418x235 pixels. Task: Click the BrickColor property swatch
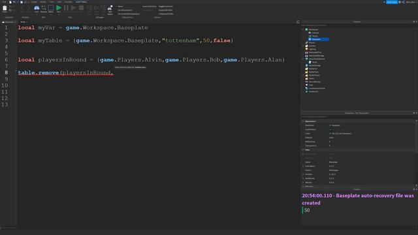point(330,125)
